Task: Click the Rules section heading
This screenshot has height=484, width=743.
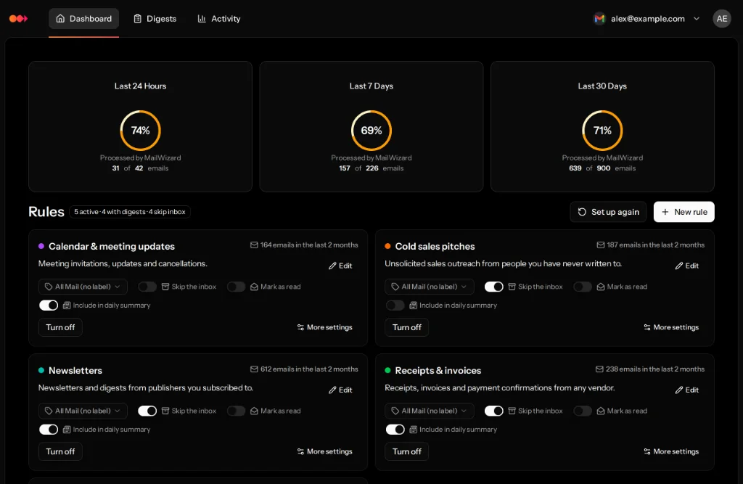Action: click(46, 212)
